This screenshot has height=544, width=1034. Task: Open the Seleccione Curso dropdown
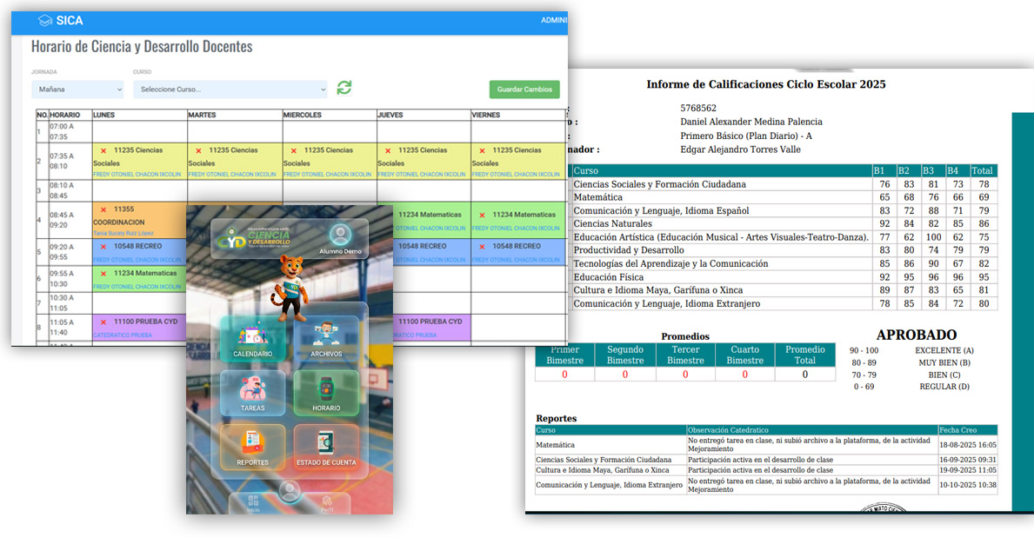click(230, 90)
